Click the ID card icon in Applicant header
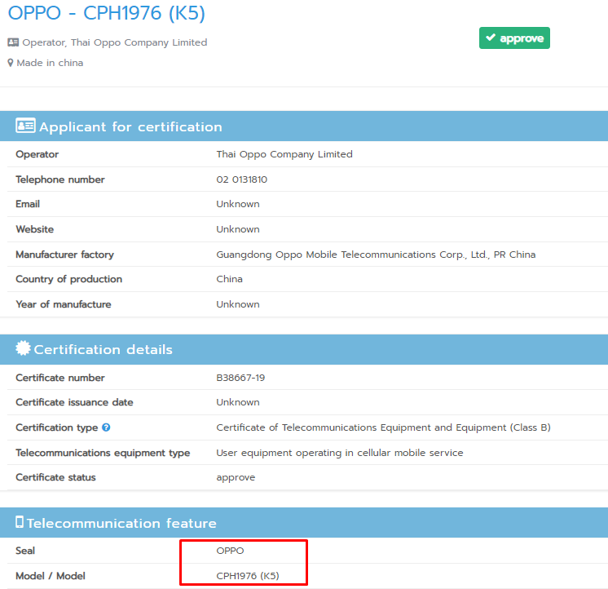The width and height of the screenshot is (608, 589). tap(25, 126)
